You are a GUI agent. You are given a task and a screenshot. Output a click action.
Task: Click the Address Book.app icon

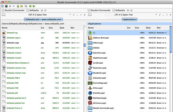tap(90, 38)
